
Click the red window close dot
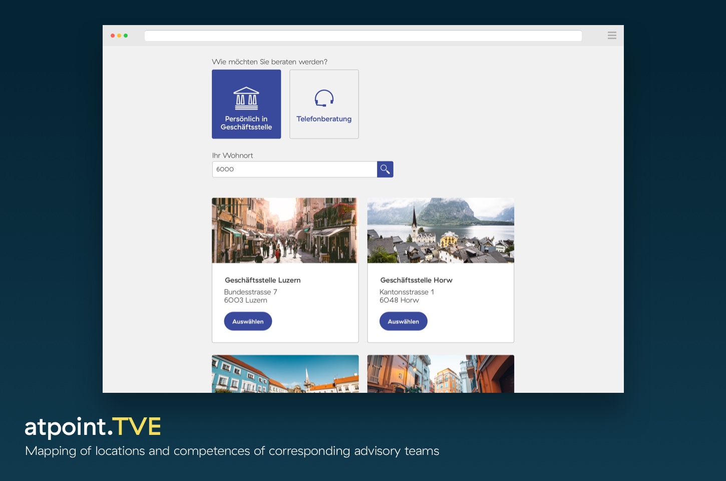pyautogui.click(x=113, y=36)
